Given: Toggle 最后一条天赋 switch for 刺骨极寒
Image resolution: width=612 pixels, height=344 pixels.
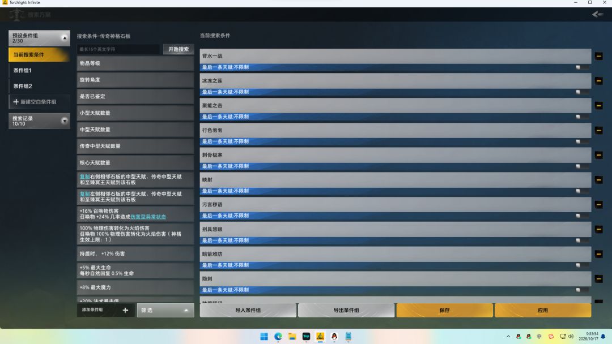Looking at the screenshot, I should [x=583, y=166].
